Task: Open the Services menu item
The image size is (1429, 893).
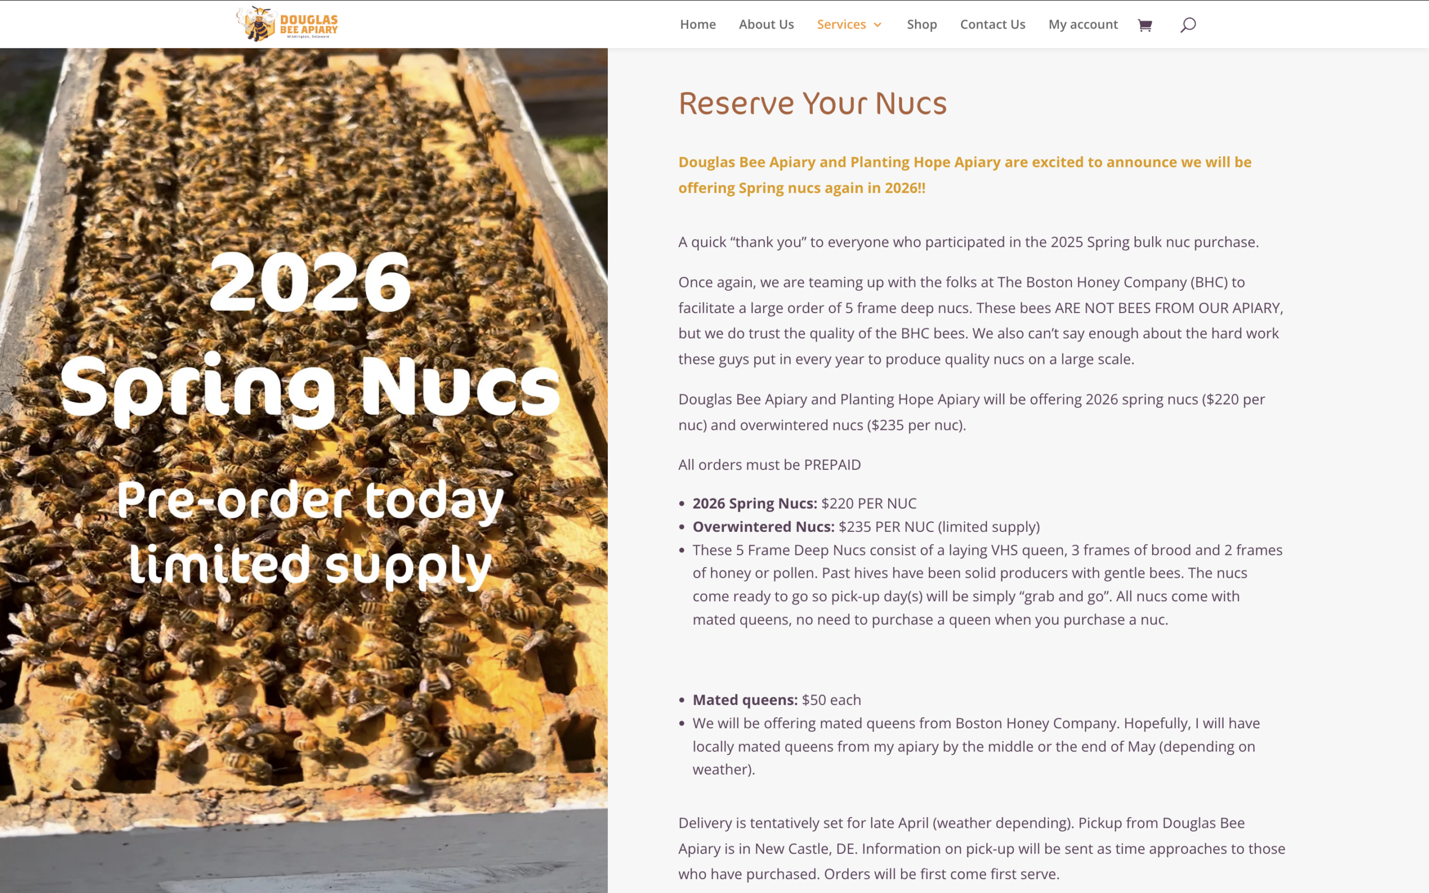Action: 841,25
